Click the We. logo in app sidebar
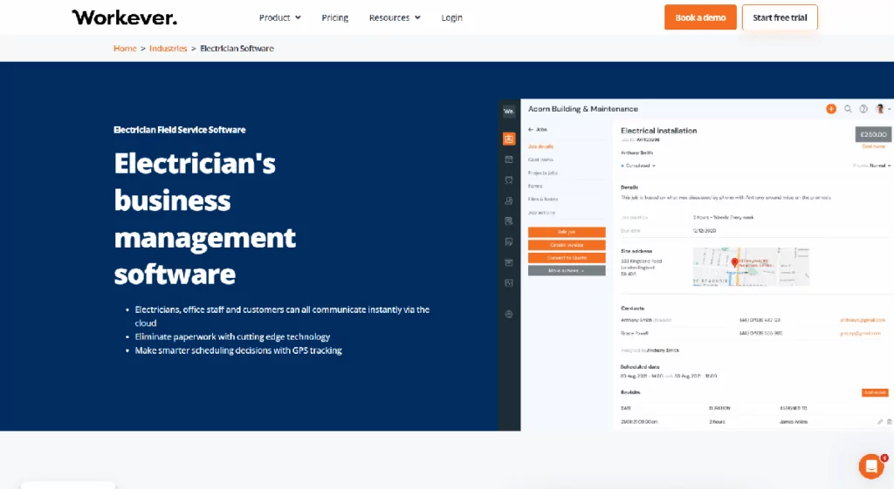Image resolution: width=894 pixels, height=489 pixels. point(509,111)
